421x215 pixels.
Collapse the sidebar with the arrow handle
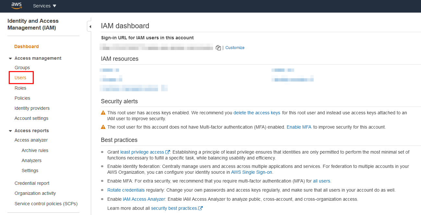[90, 26]
